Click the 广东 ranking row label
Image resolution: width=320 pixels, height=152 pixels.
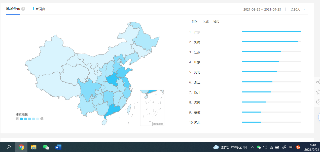[x=197, y=32]
